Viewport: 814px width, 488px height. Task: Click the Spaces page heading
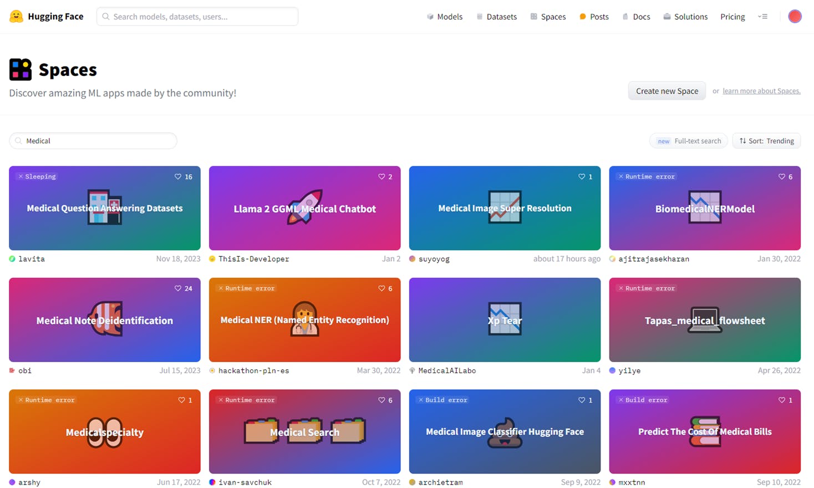tap(68, 70)
